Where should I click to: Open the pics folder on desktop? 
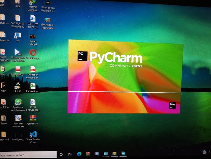(x=17, y=4)
